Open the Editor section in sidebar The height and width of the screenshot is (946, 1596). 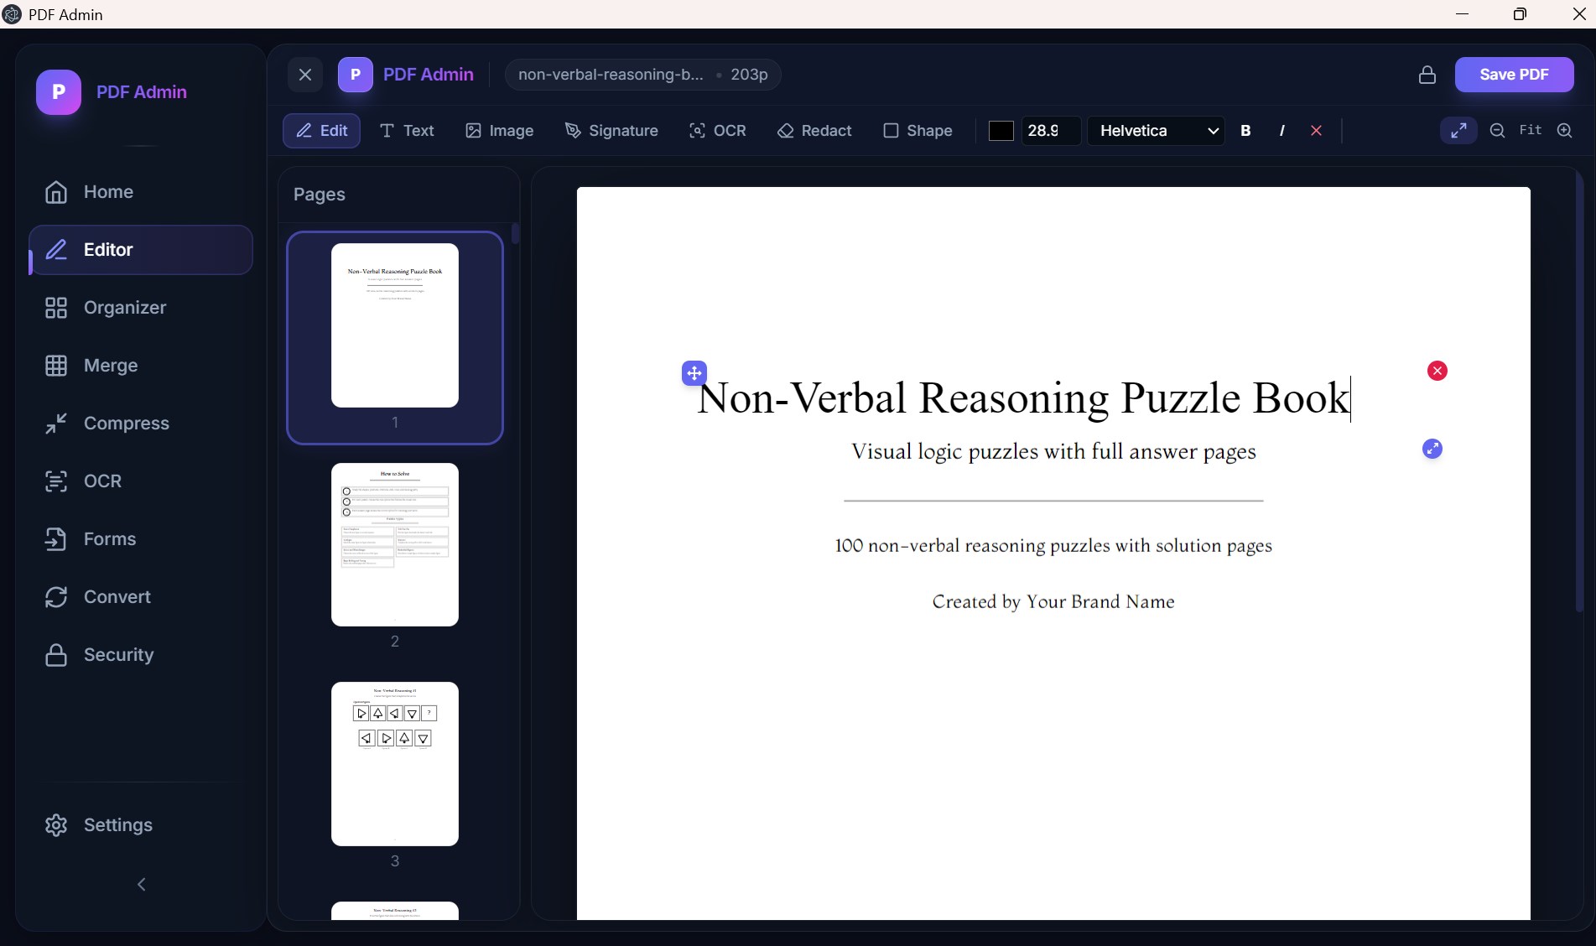pos(141,250)
